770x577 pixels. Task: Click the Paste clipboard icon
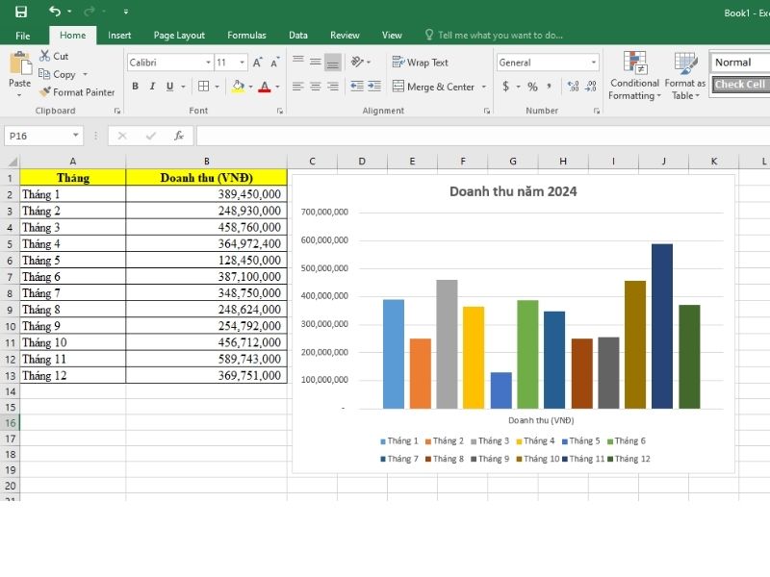pos(19,65)
